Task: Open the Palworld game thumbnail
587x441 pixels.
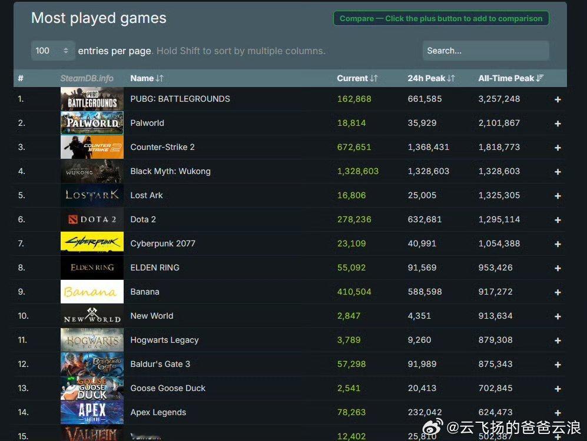Action: point(92,123)
